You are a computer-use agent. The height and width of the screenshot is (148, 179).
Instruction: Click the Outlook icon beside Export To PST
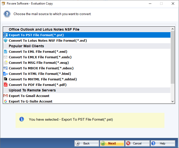pyautogui.click(x=6, y=35)
